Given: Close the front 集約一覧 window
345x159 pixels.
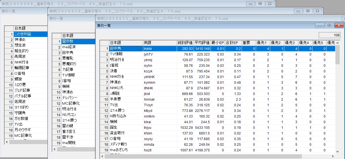Looking at the screenshot, I should click(x=339, y=25).
